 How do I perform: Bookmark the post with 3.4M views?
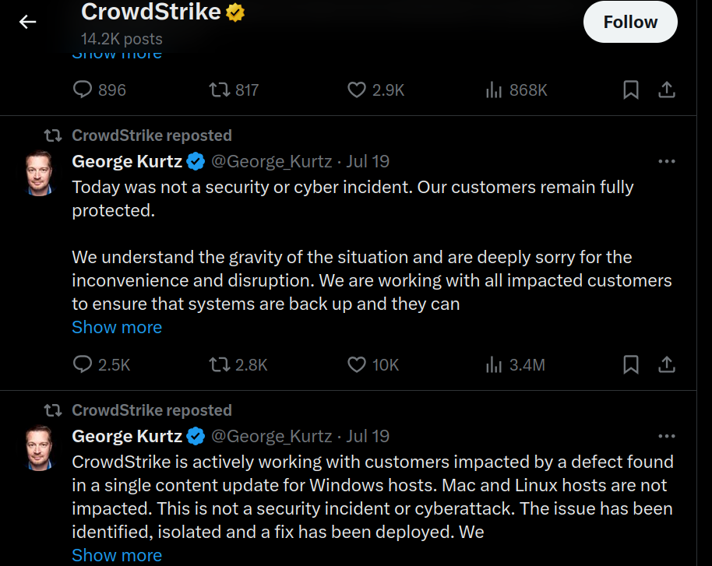tap(631, 364)
